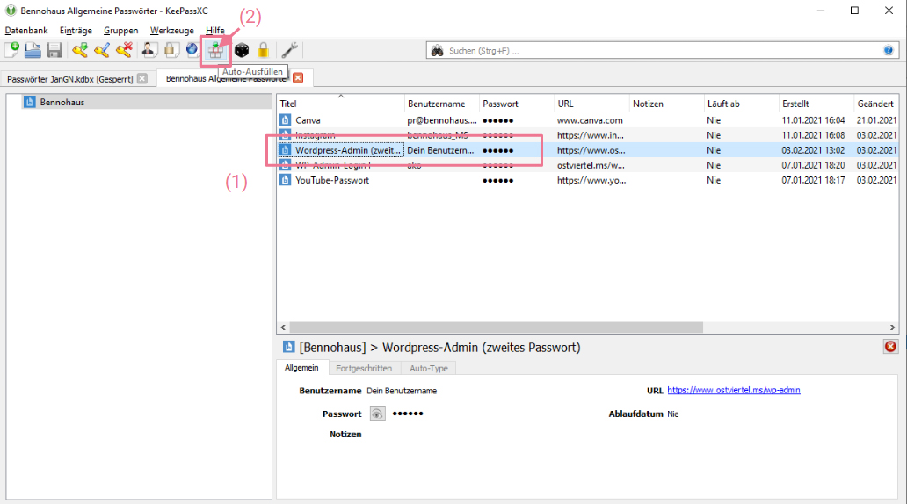Sort entries by URL column header
Screen dimensions: 907x504
pyautogui.click(x=591, y=104)
